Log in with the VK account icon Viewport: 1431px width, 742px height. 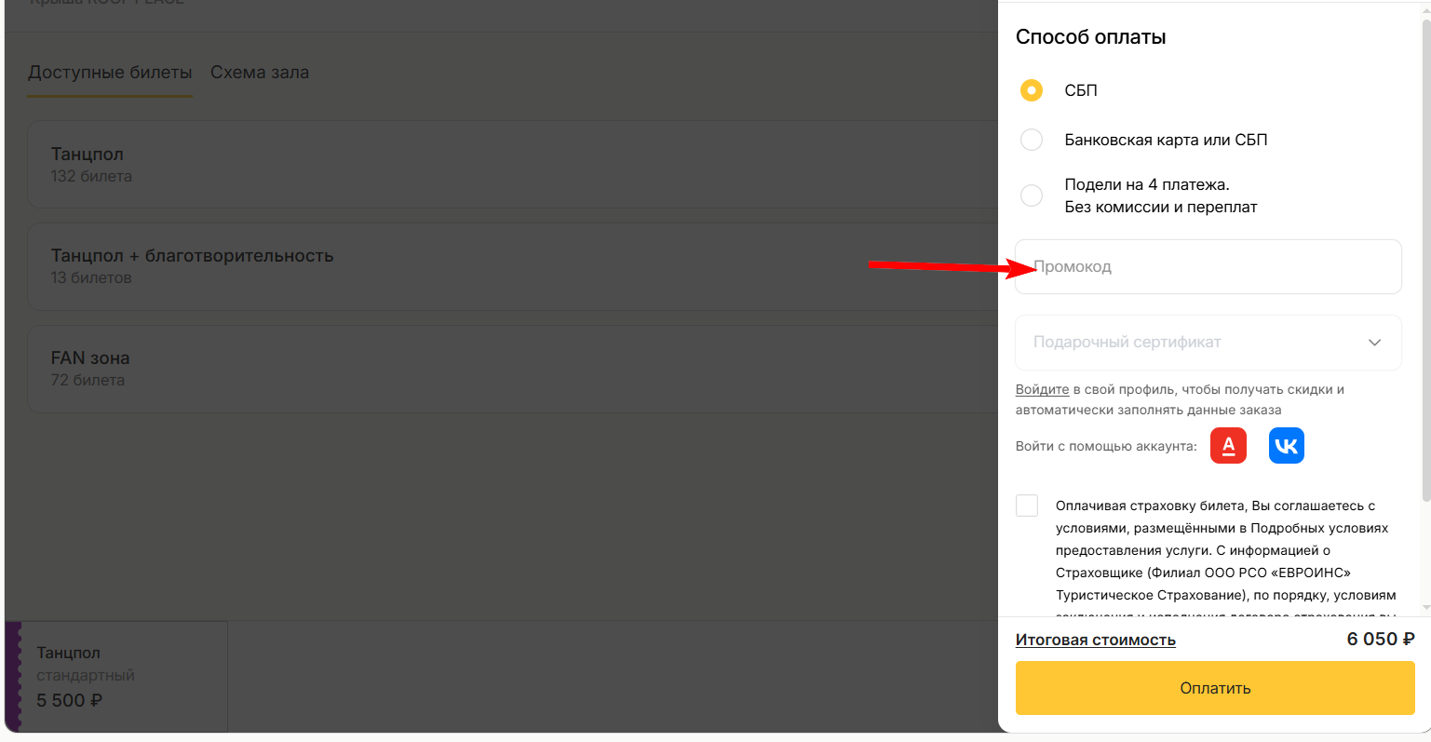click(x=1286, y=446)
